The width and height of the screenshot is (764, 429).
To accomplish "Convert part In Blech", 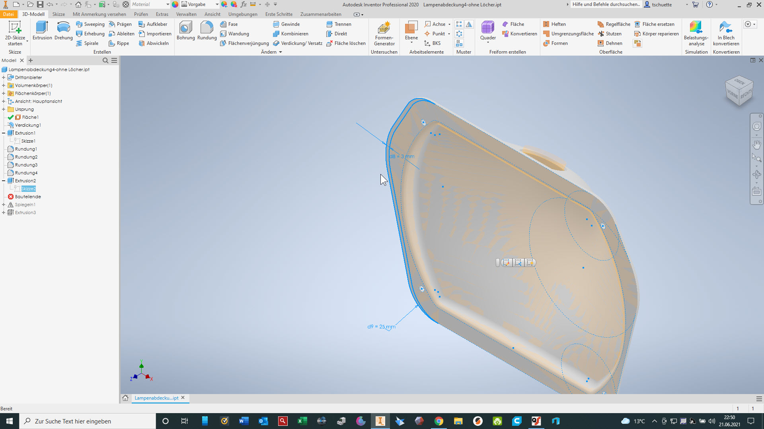I will [x=726, y=33].
